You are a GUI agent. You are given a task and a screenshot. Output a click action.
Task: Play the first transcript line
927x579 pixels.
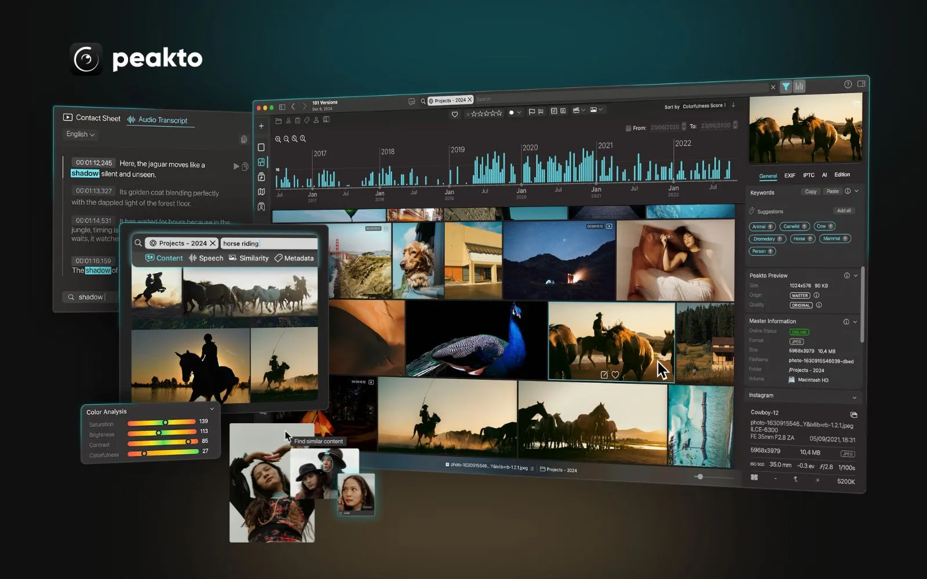pos(236,166)
